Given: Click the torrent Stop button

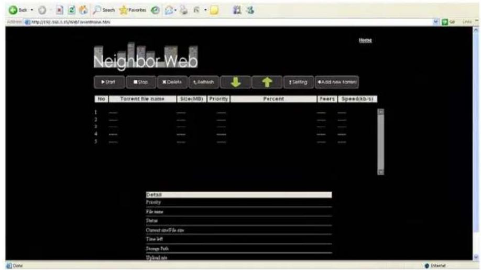Looking at the screenshot, I should pos(141,82).
